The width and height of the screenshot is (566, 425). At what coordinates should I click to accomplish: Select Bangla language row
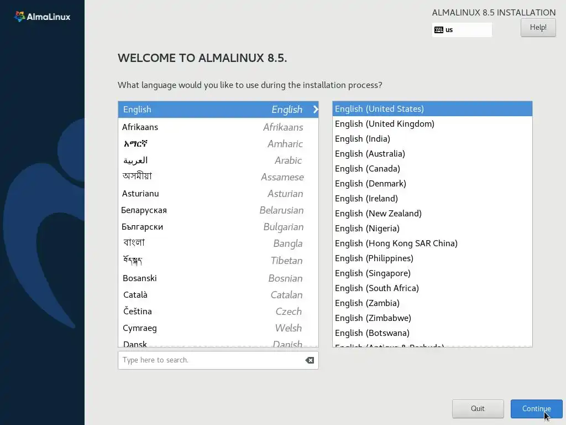click(218, 243)
